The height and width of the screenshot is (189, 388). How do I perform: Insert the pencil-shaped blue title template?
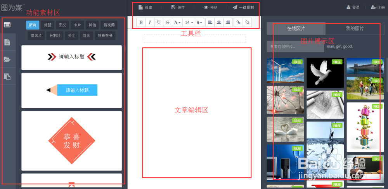click(71, 90)
